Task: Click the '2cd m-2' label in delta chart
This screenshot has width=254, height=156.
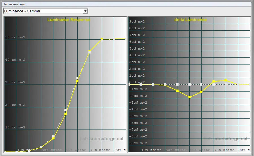Action: pos(137,69)
